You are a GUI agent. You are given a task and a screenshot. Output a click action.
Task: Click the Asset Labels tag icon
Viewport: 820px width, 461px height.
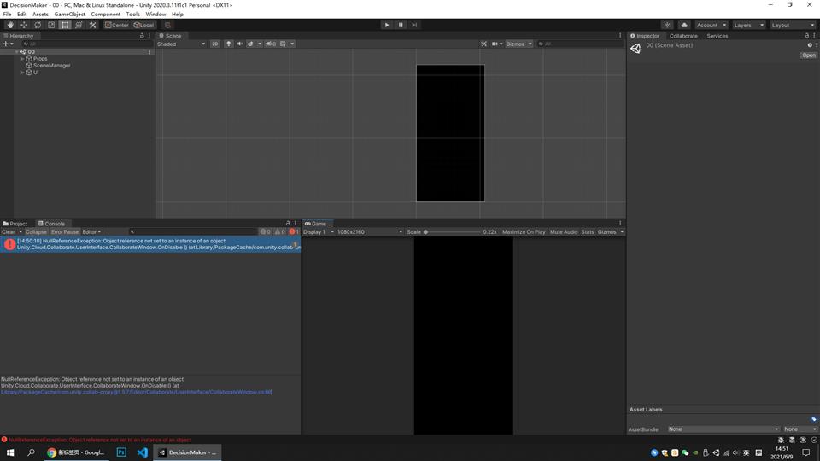click(814, 419)
